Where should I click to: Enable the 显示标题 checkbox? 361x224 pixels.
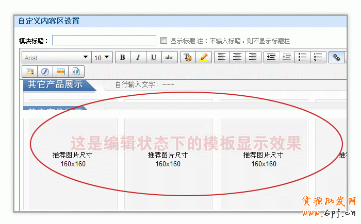[x=164, y=41]
